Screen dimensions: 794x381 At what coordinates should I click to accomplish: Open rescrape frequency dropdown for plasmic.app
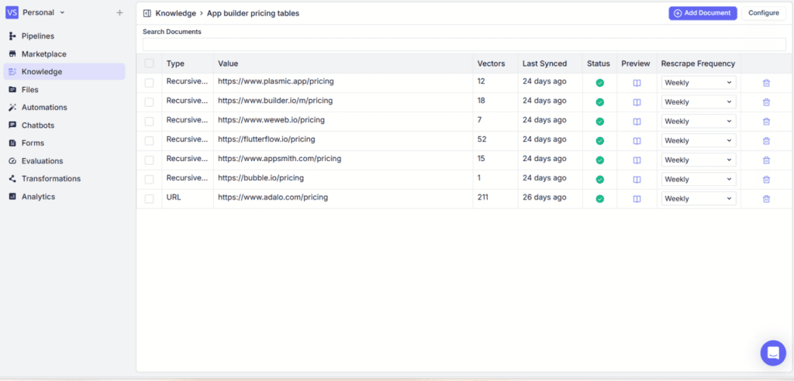698,83
